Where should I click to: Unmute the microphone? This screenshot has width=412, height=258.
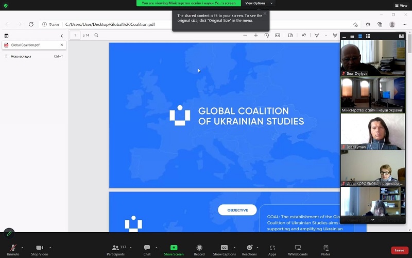13,250
